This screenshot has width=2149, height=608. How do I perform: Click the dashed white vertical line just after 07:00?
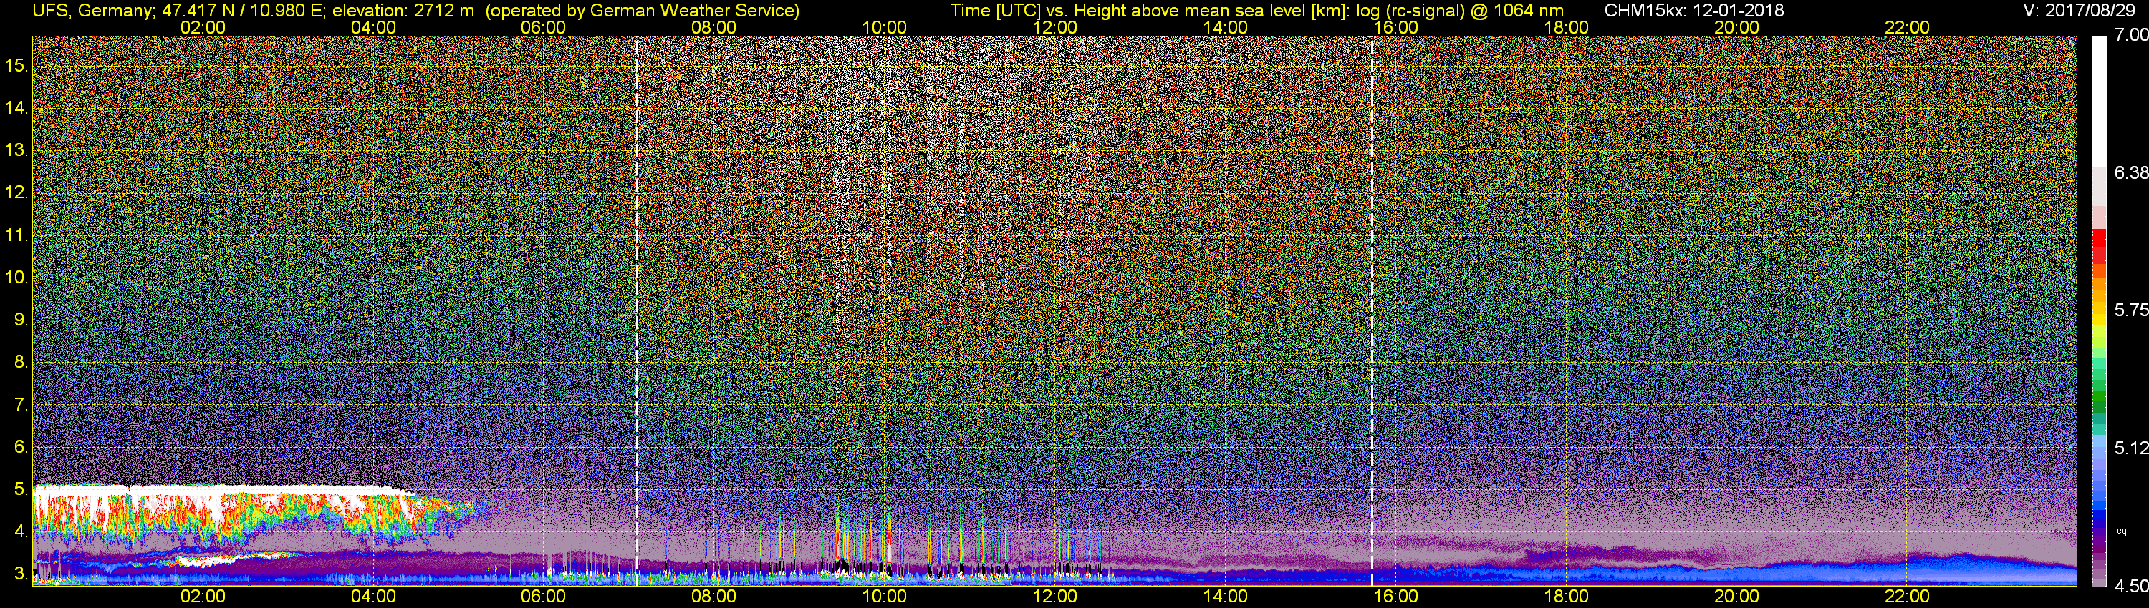(638, 310)
